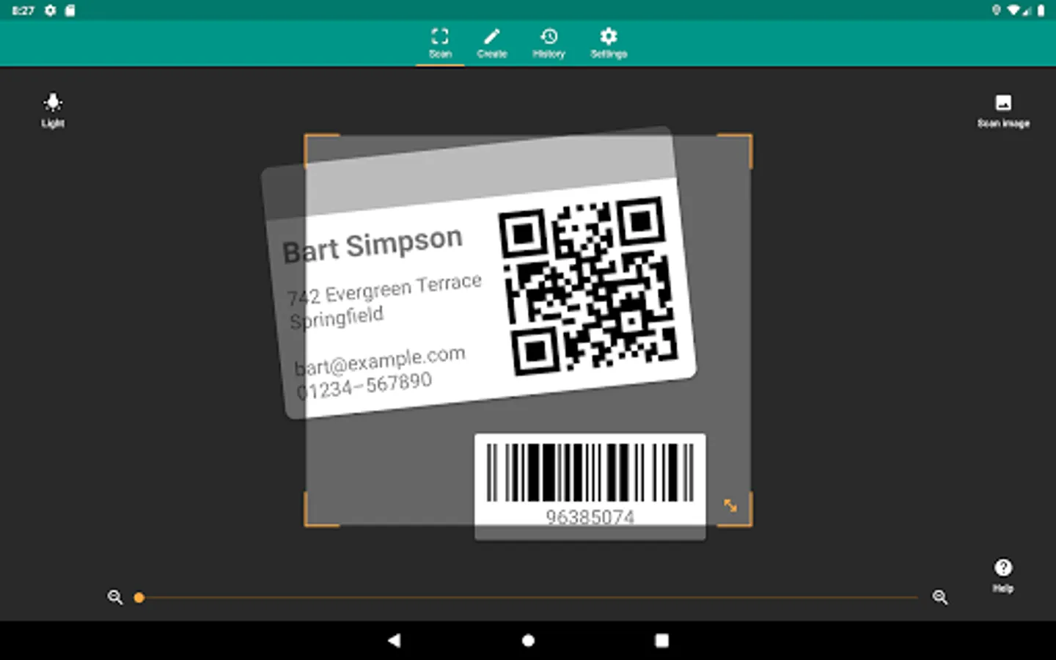This screenshot has height=660, width=1056.
Task: Click the scan frame resize arrow icon
Action: (x=730, y=505)
